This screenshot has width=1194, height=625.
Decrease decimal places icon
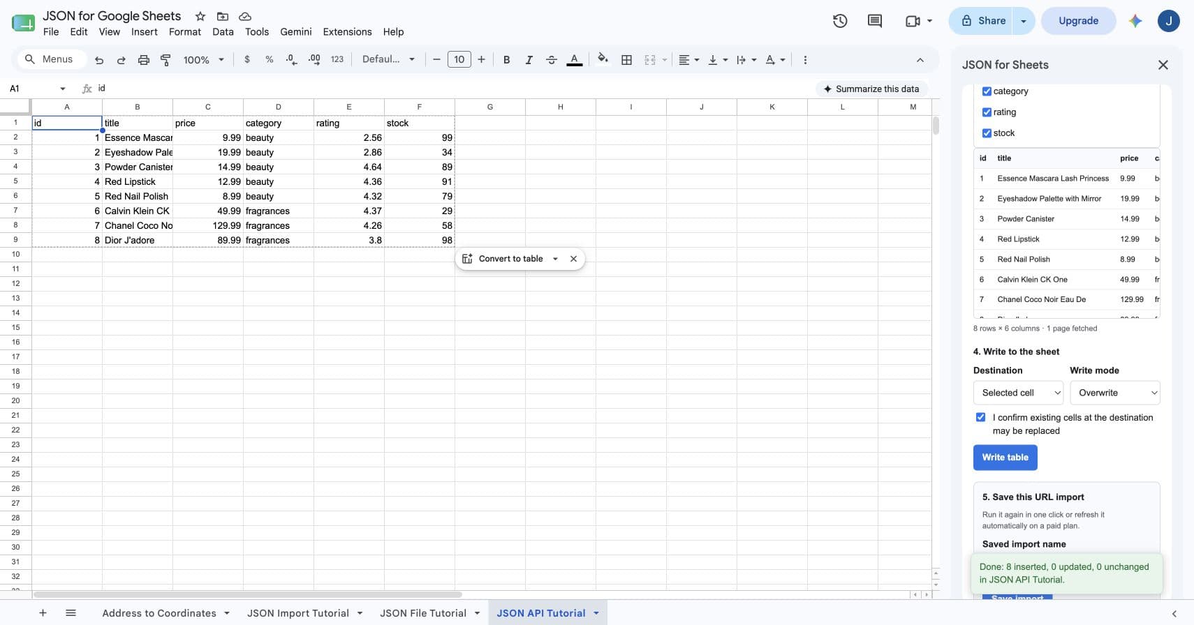point(292,60)
